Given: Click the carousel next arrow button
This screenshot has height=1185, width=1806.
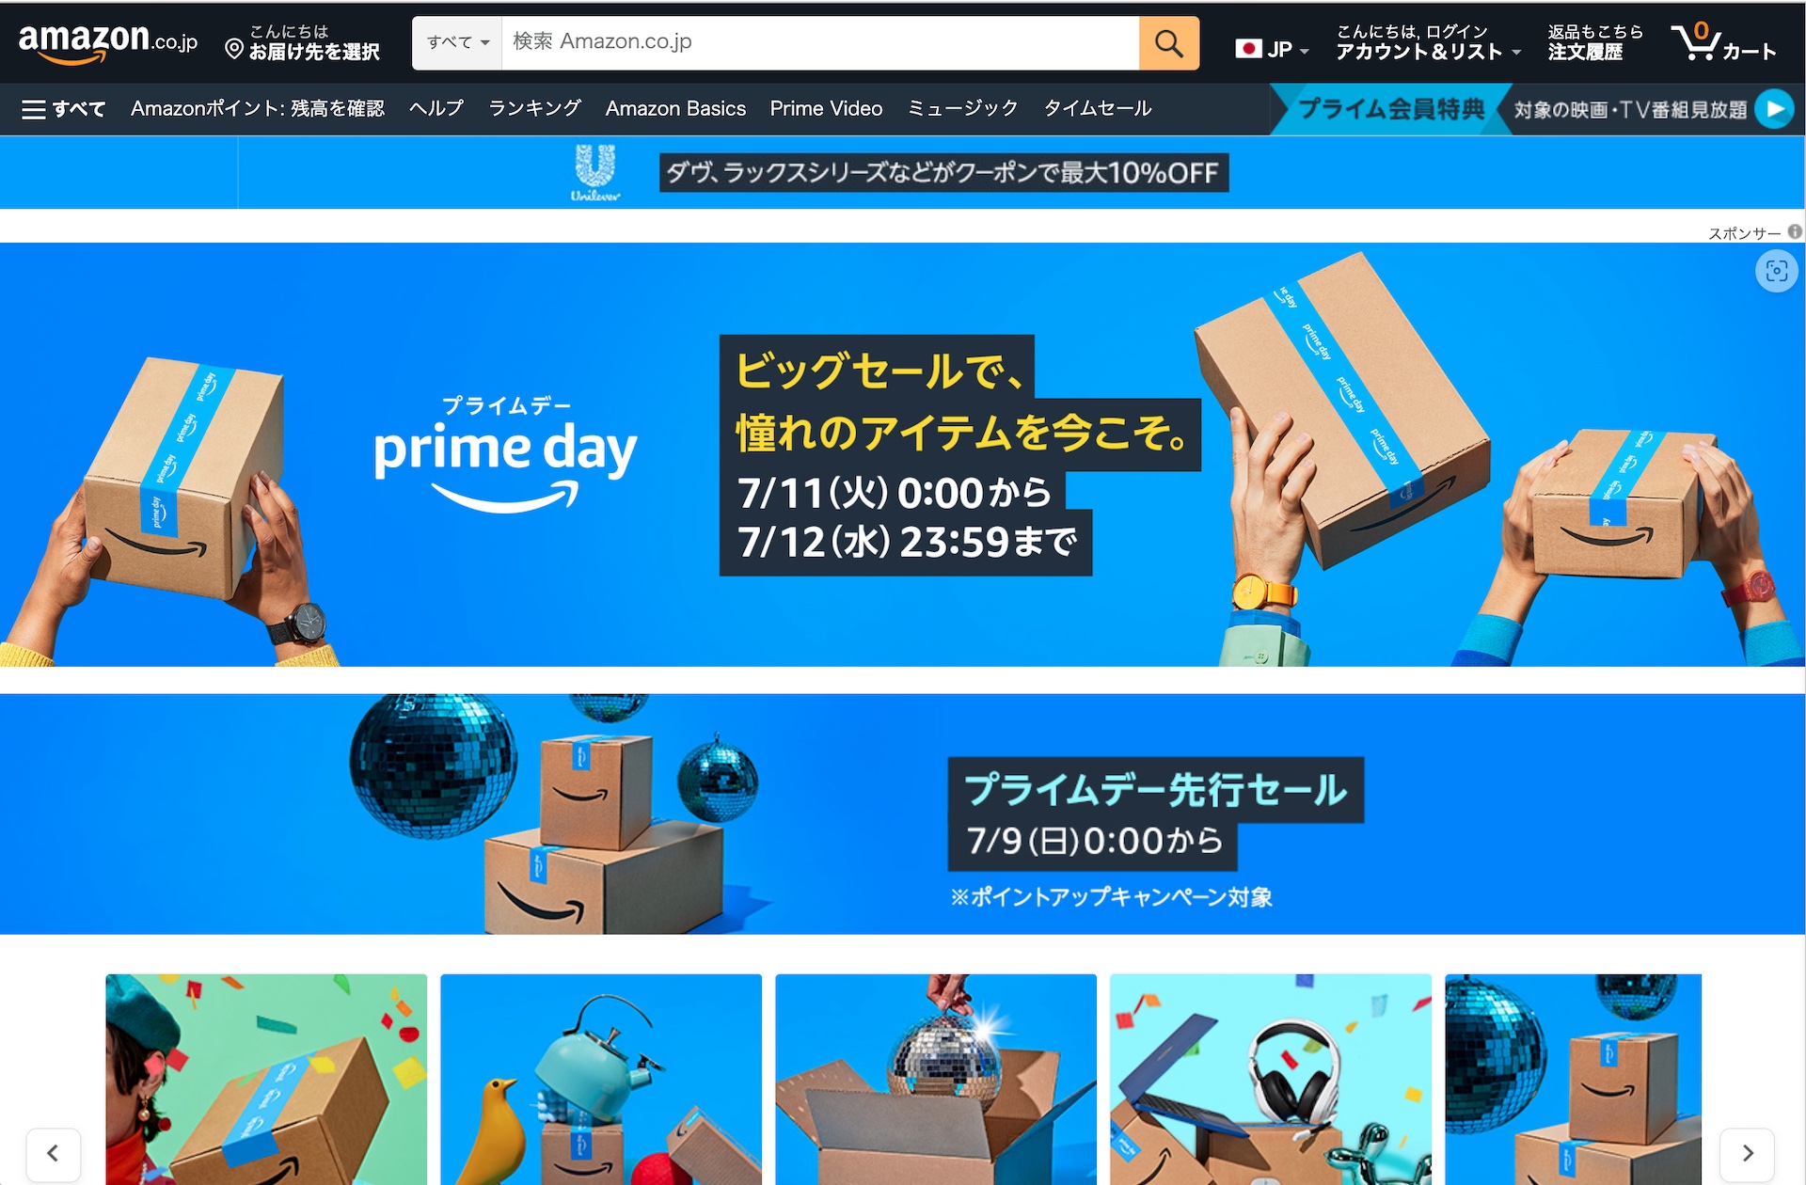Looking at the screenshot, I should point(1747,1153).
